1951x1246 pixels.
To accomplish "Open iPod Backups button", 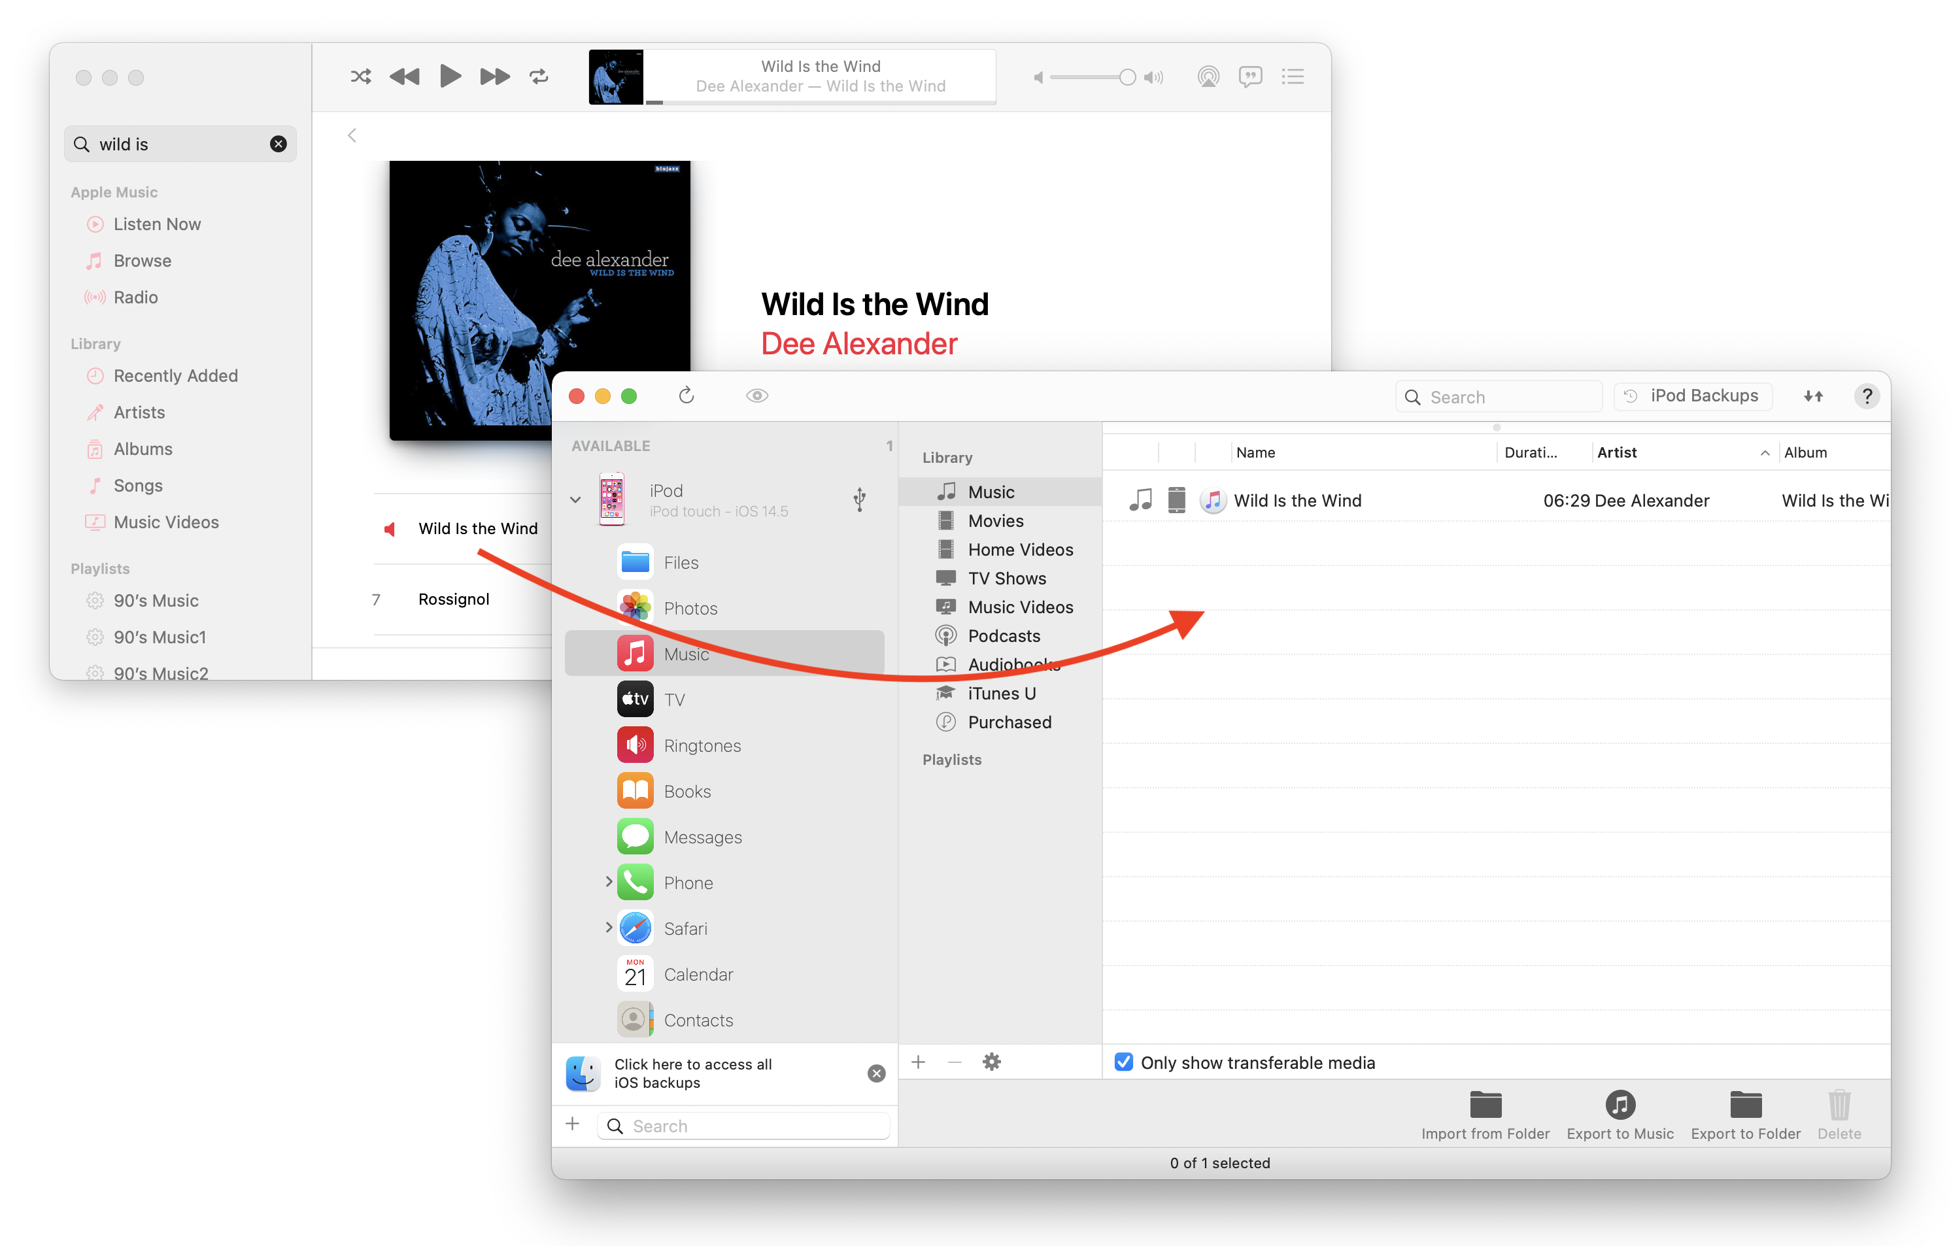I will click(x=1693, y=396).
